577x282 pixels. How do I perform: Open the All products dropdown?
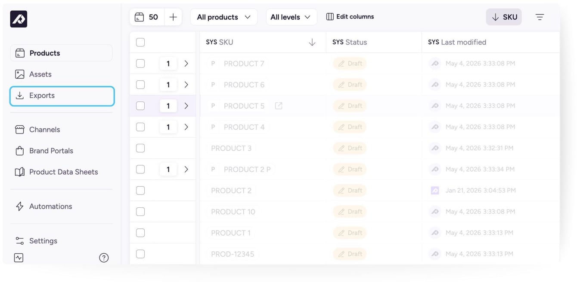pyautogui.click(x=224, y=17)
